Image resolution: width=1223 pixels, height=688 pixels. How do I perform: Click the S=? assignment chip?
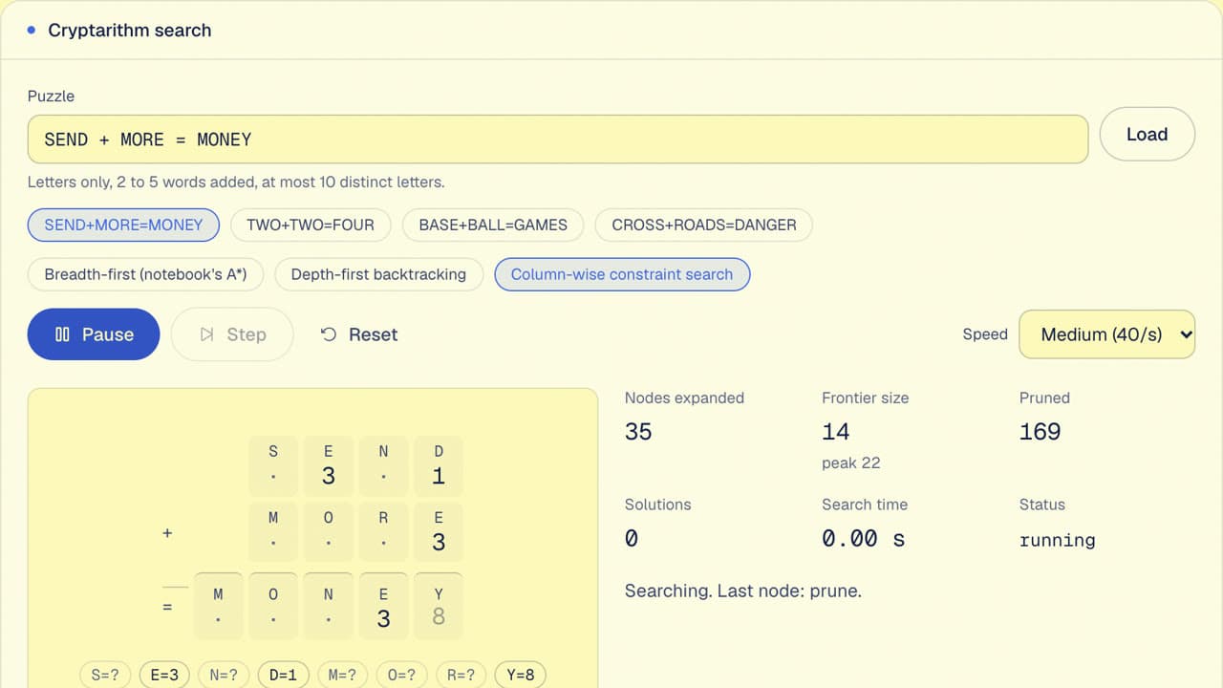105,675
